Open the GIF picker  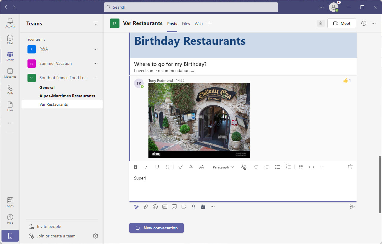(x=165, y=206)
